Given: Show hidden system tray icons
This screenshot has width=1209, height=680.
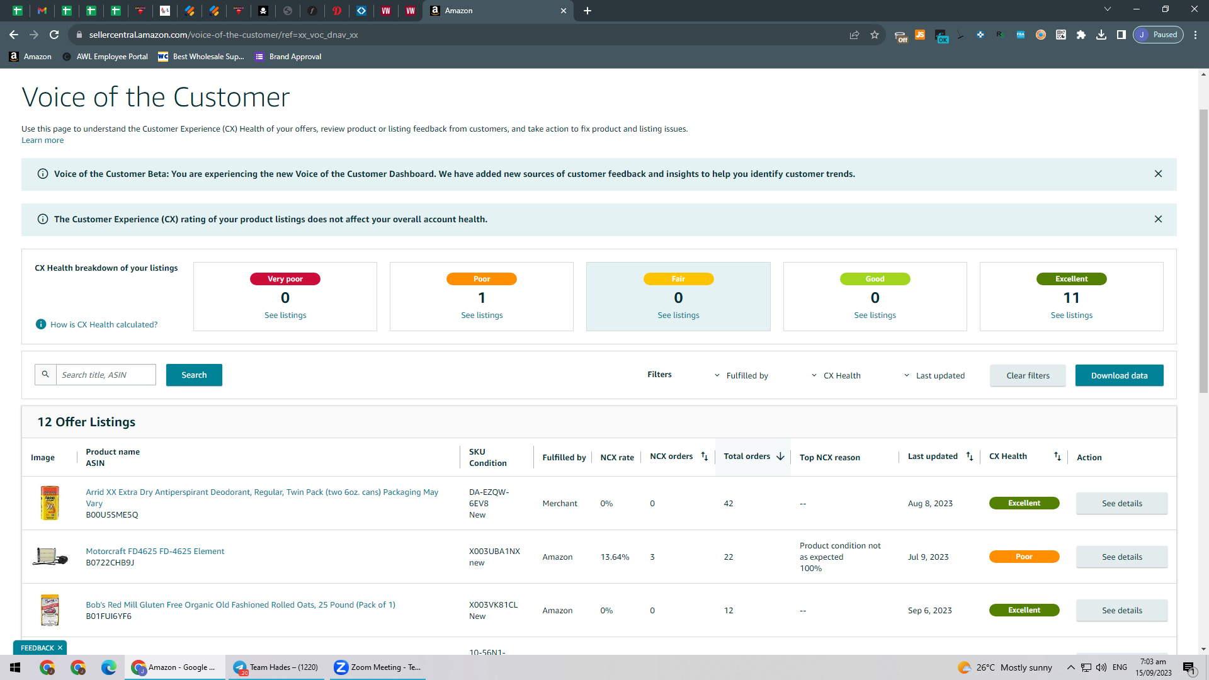Looking at the screenshot, I should (1070, 667).
